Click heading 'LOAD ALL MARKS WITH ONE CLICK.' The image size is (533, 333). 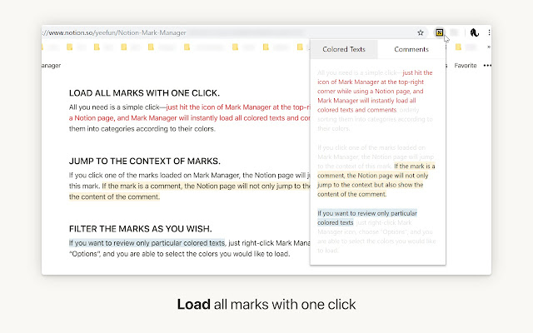(144, 93)
